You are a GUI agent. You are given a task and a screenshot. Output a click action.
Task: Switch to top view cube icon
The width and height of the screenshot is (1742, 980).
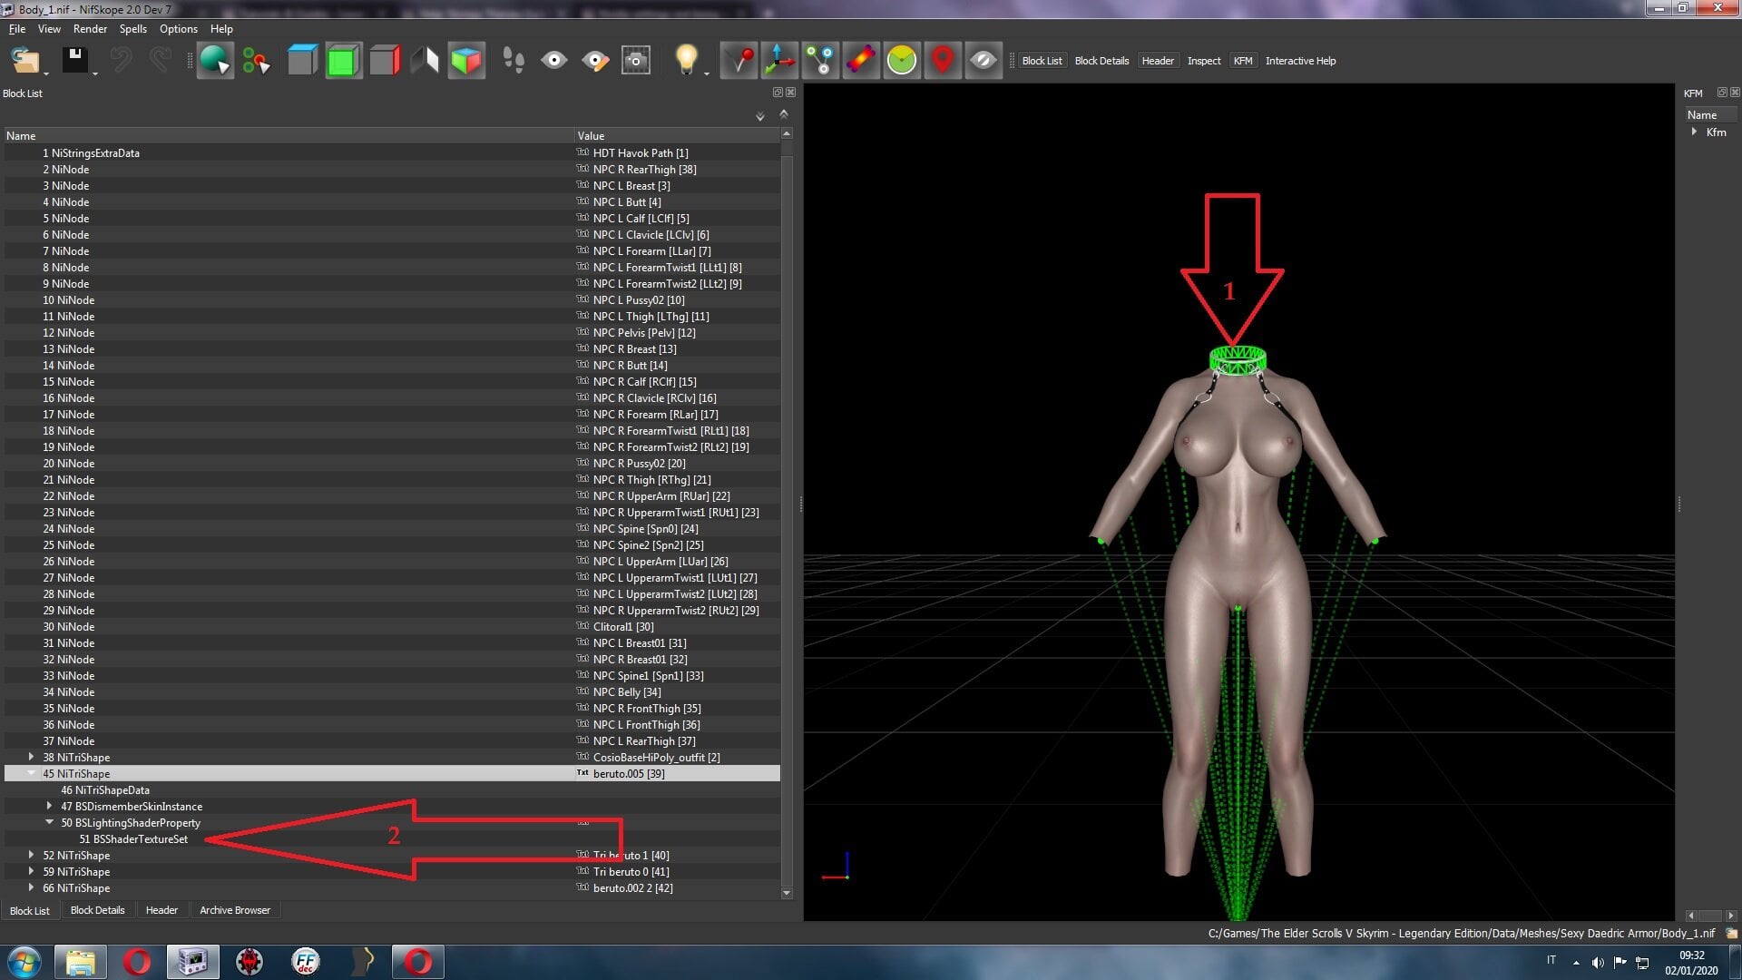302,61
